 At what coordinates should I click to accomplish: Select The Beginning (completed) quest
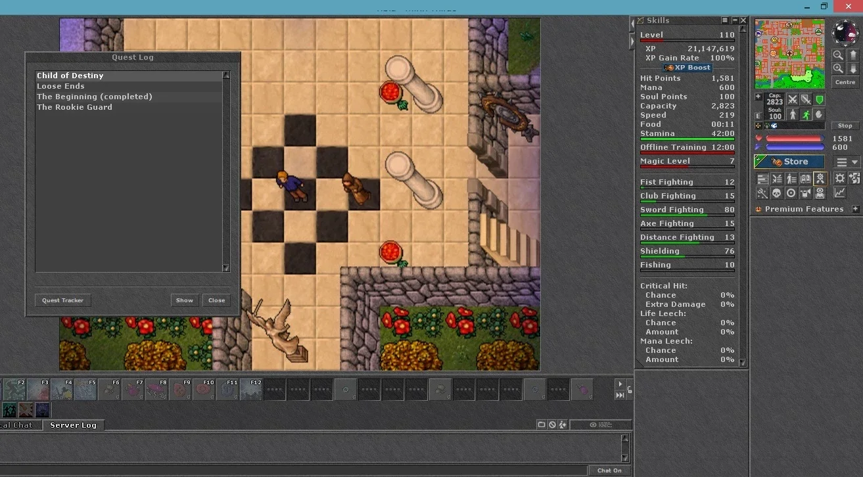tap(129, 97)
